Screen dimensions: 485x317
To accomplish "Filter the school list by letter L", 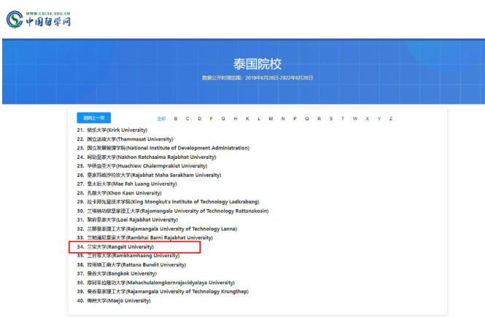I will click(259, 119).
